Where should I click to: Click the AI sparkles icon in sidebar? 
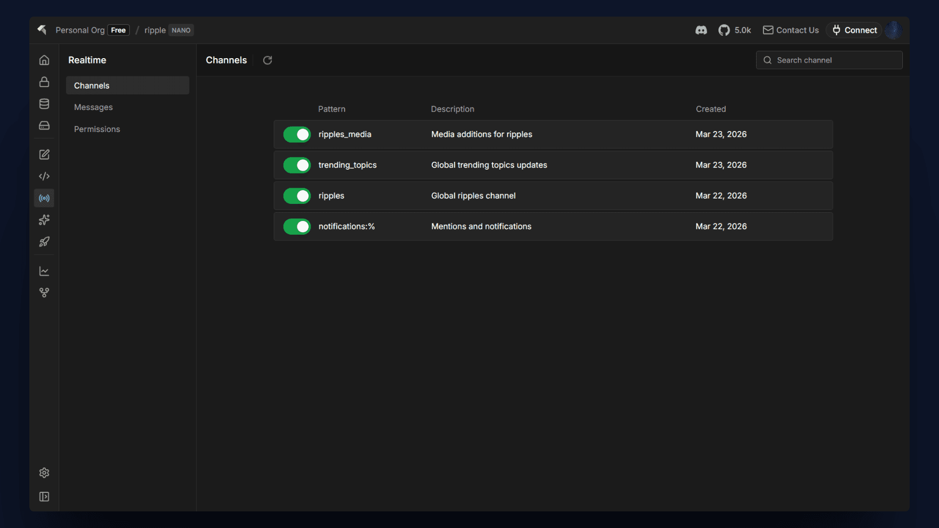click(44, 220)
